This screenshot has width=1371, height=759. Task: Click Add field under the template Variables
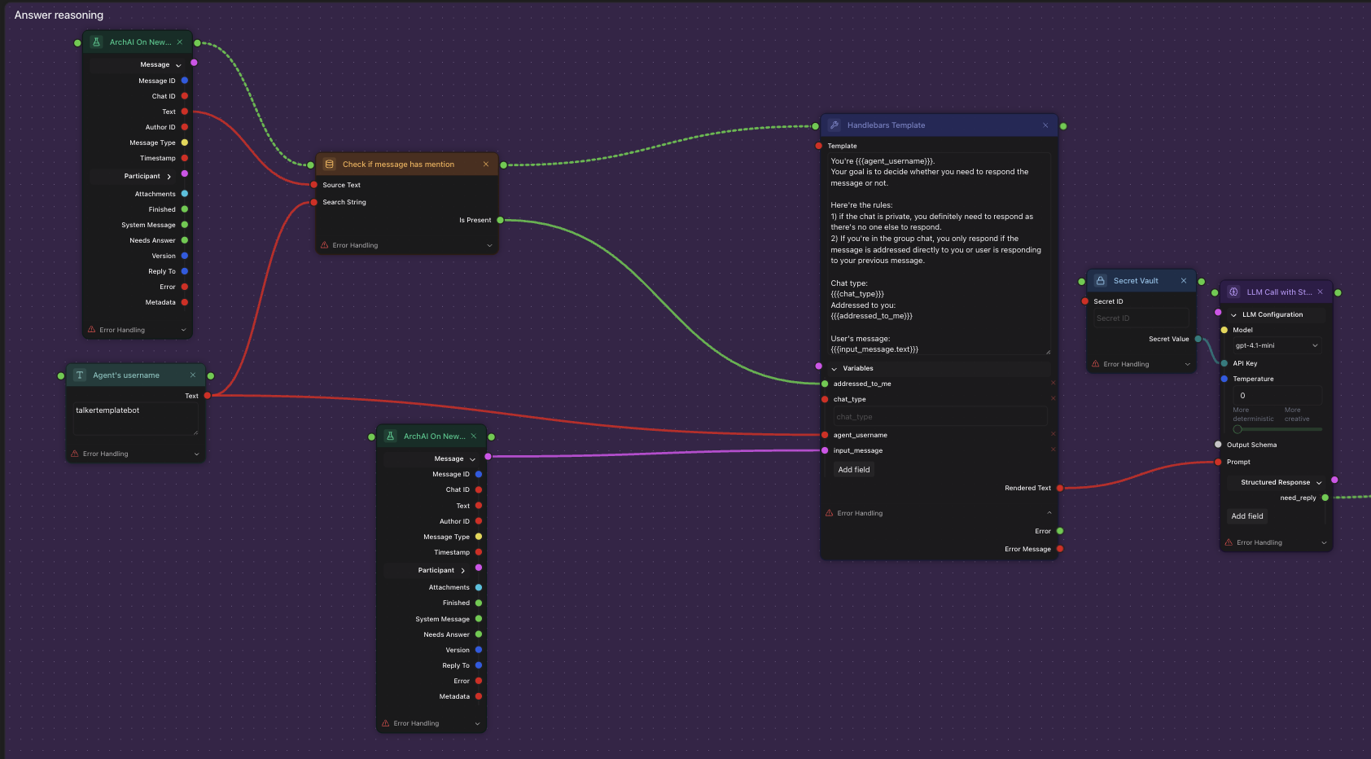[x=854, y=470]
